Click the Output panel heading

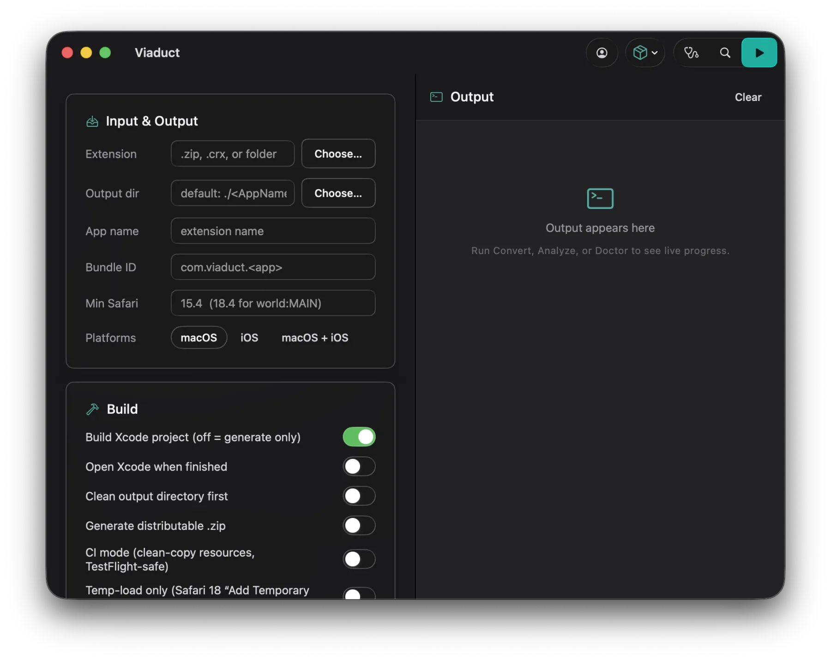coord(472,97)
